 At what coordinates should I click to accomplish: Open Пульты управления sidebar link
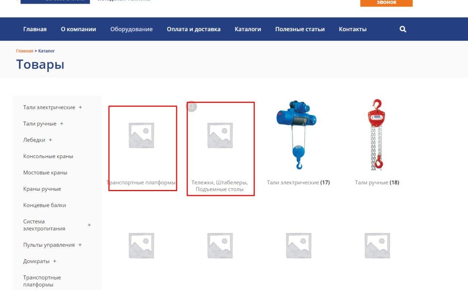click(49, 245)
